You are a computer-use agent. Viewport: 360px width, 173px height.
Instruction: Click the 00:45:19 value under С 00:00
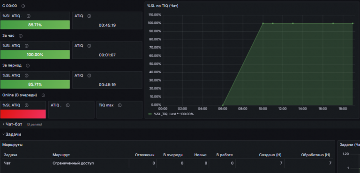tap(107, 25)
